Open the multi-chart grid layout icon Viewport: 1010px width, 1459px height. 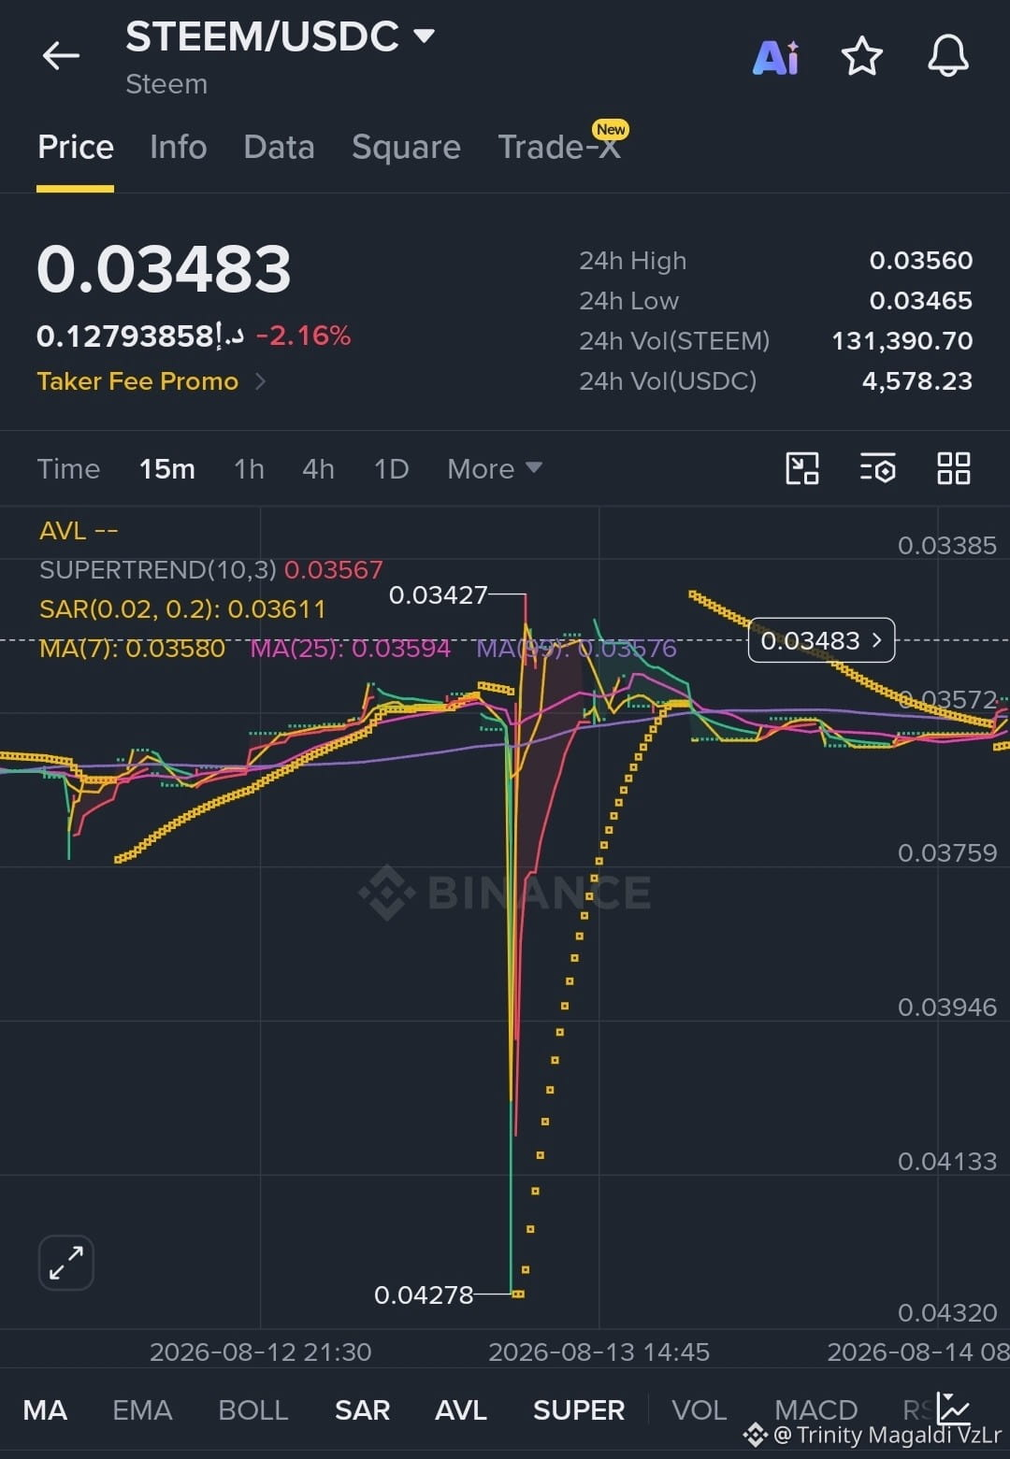954,468
